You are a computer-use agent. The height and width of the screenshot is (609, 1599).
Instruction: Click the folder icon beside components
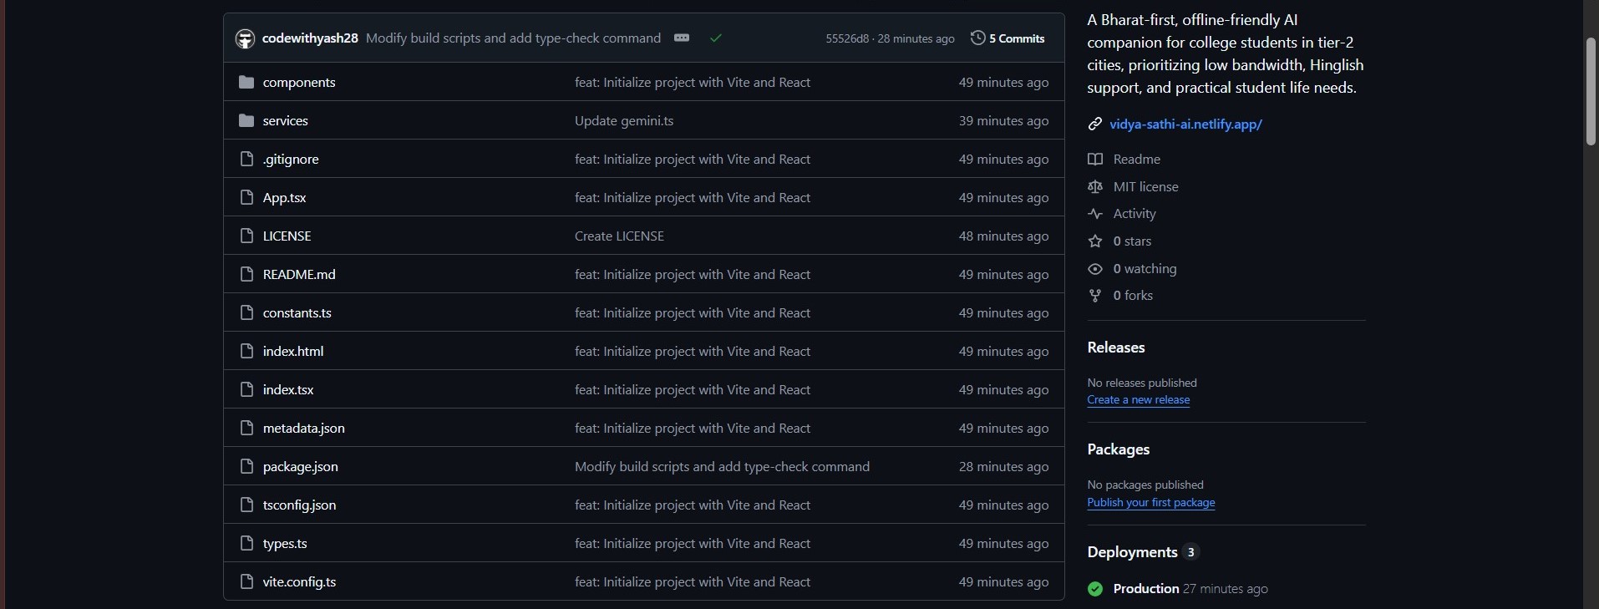(246, 82)
